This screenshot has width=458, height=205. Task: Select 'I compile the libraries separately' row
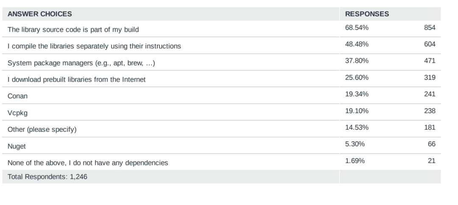tap(221, 45)
